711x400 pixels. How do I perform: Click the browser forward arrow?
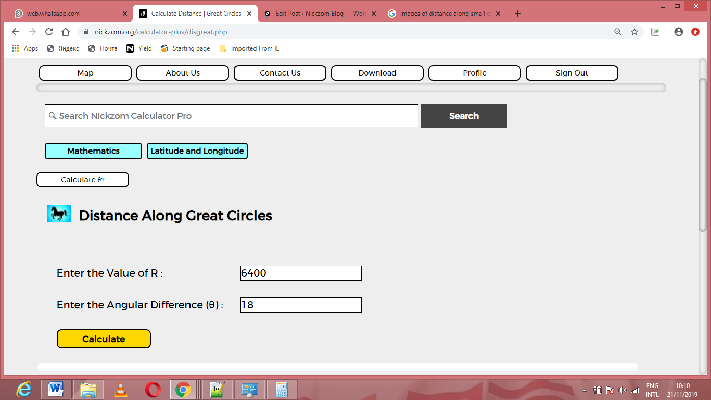tap(32, 32)
